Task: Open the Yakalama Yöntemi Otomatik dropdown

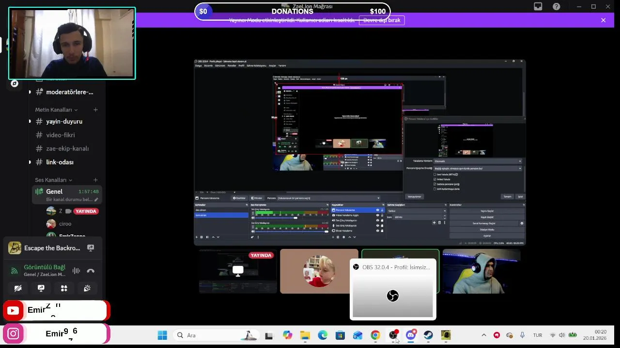Action: pyautogui.click(x=478, y=161)
